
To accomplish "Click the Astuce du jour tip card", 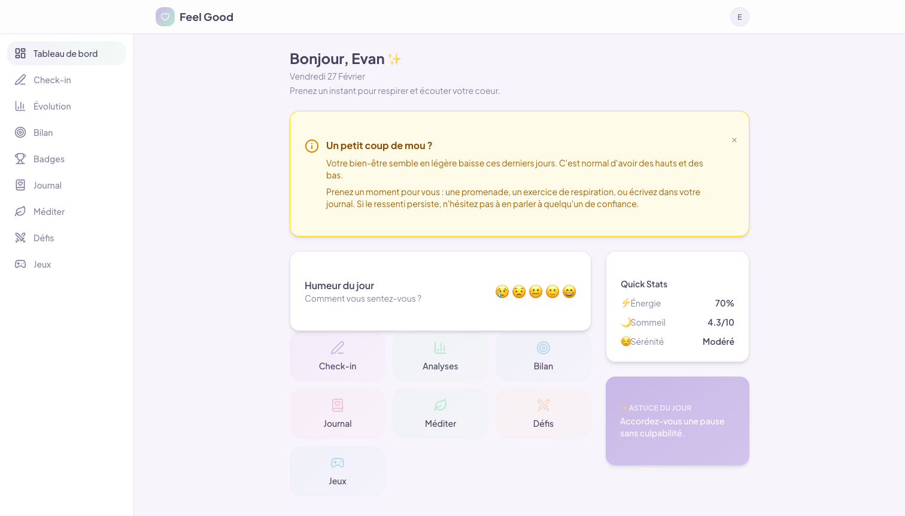I will tap(677, 421).
